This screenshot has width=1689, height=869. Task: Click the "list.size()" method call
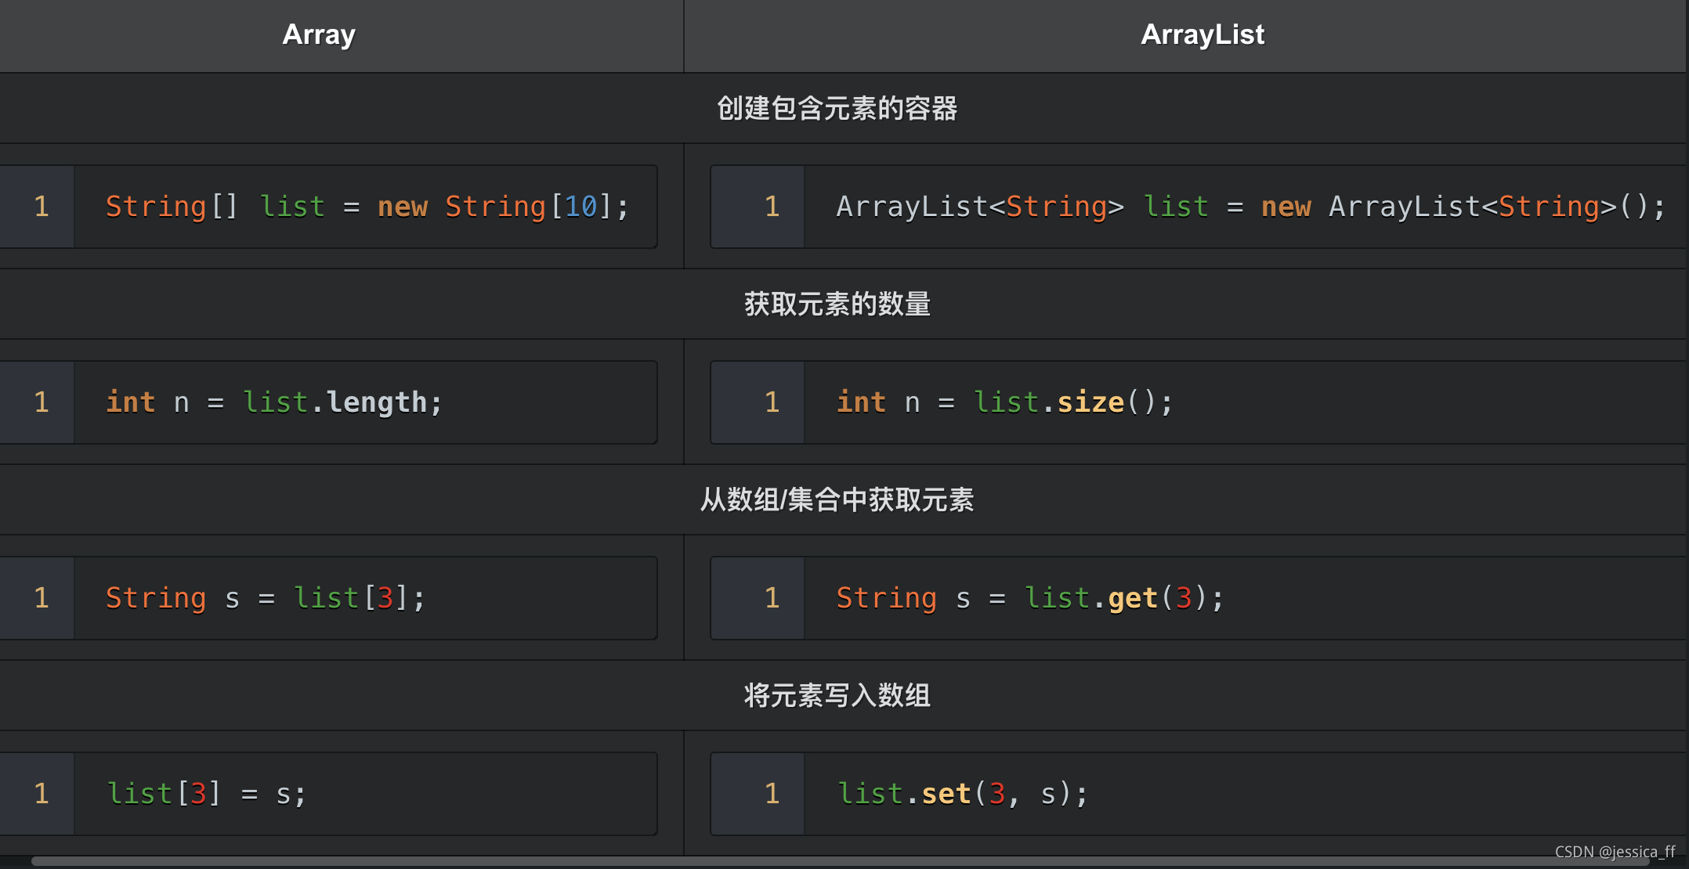1073,402
